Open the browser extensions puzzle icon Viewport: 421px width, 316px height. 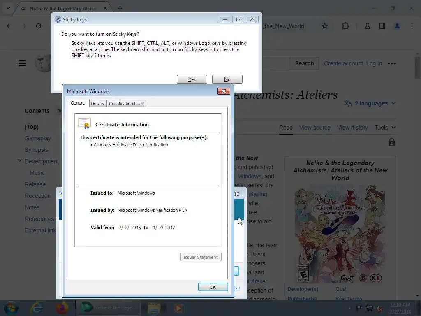pos(345,26)
